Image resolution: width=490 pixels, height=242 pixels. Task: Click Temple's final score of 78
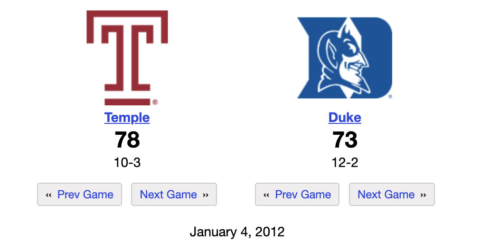click(127, 140)
